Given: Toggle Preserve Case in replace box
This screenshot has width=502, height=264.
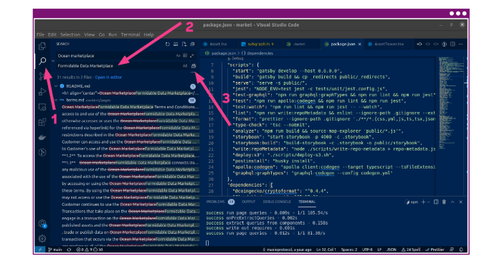Looking at the screenshot, I should 185,66.
